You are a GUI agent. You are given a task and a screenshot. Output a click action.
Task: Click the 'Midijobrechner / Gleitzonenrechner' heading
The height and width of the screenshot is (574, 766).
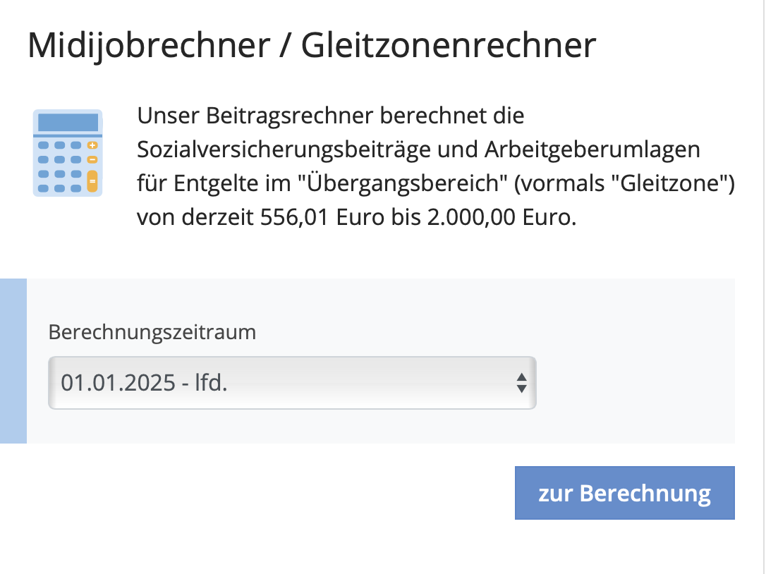[x=312, y=45]
